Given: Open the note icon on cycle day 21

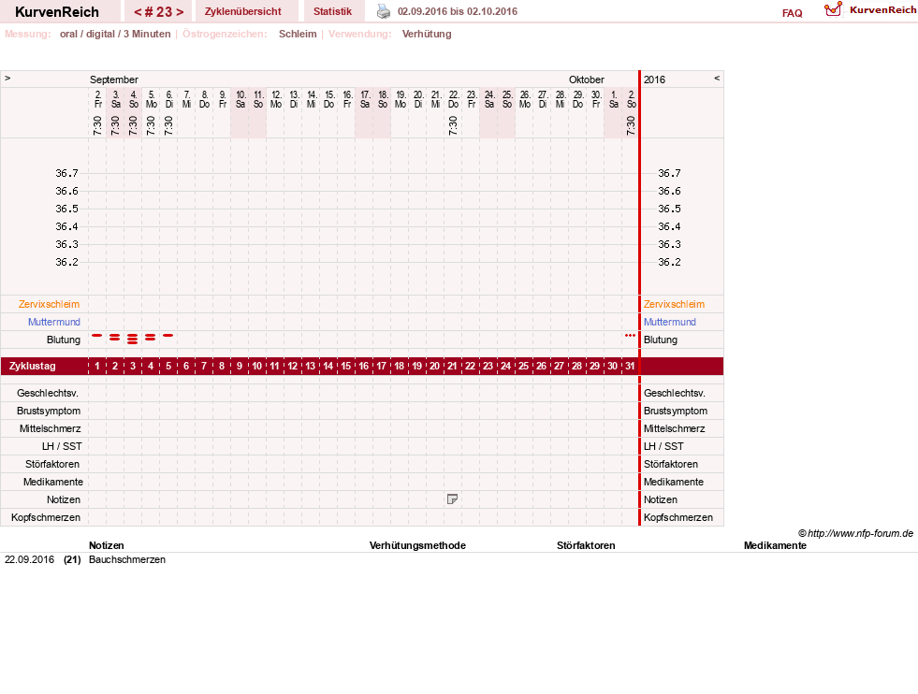Looking at the screenshot, I should [452, 499].
